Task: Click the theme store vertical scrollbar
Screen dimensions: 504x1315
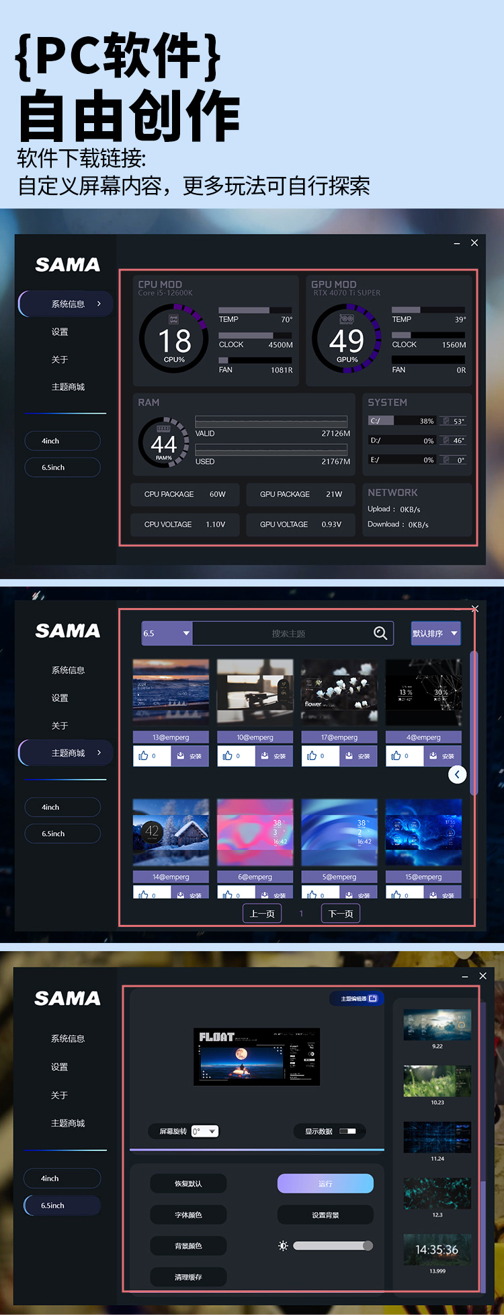Action: point(474,723)
